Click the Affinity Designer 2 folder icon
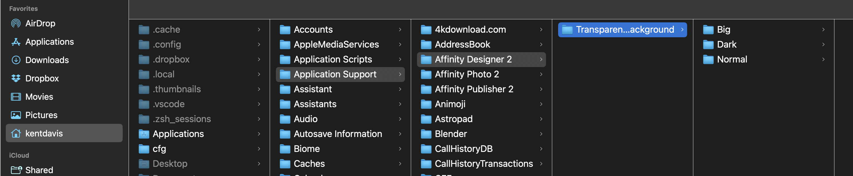This screenshot has width=853, height=176. click(x=426, y=59)
